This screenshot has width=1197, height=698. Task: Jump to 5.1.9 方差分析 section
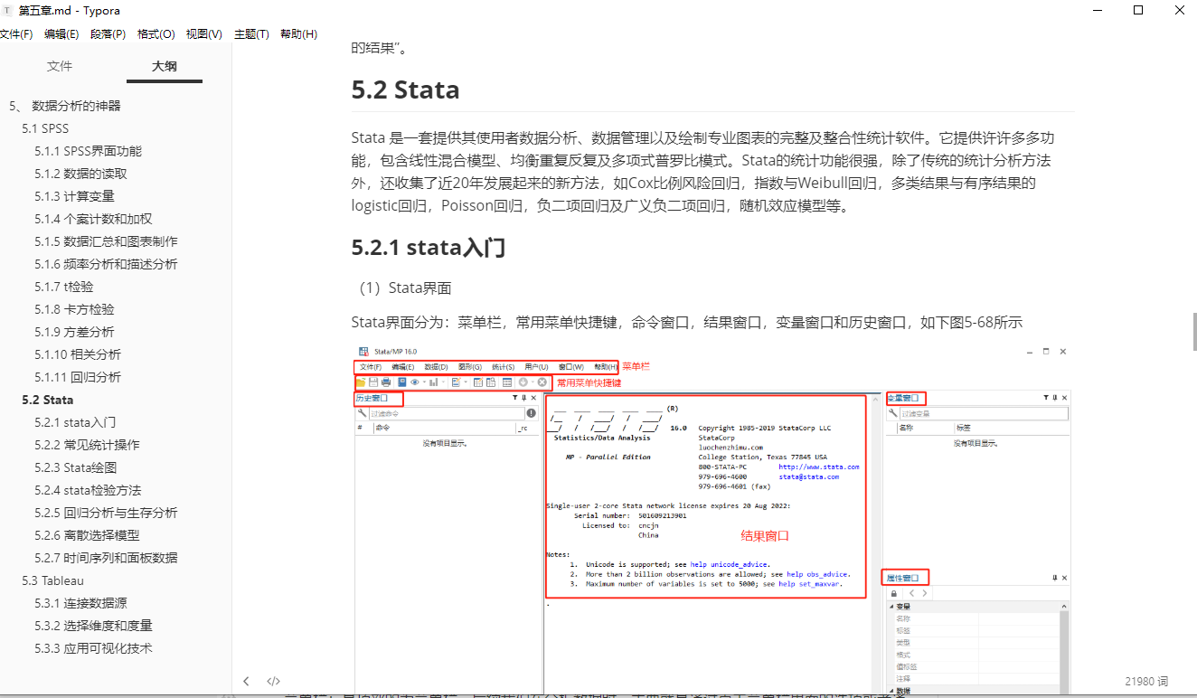(75, 332)
